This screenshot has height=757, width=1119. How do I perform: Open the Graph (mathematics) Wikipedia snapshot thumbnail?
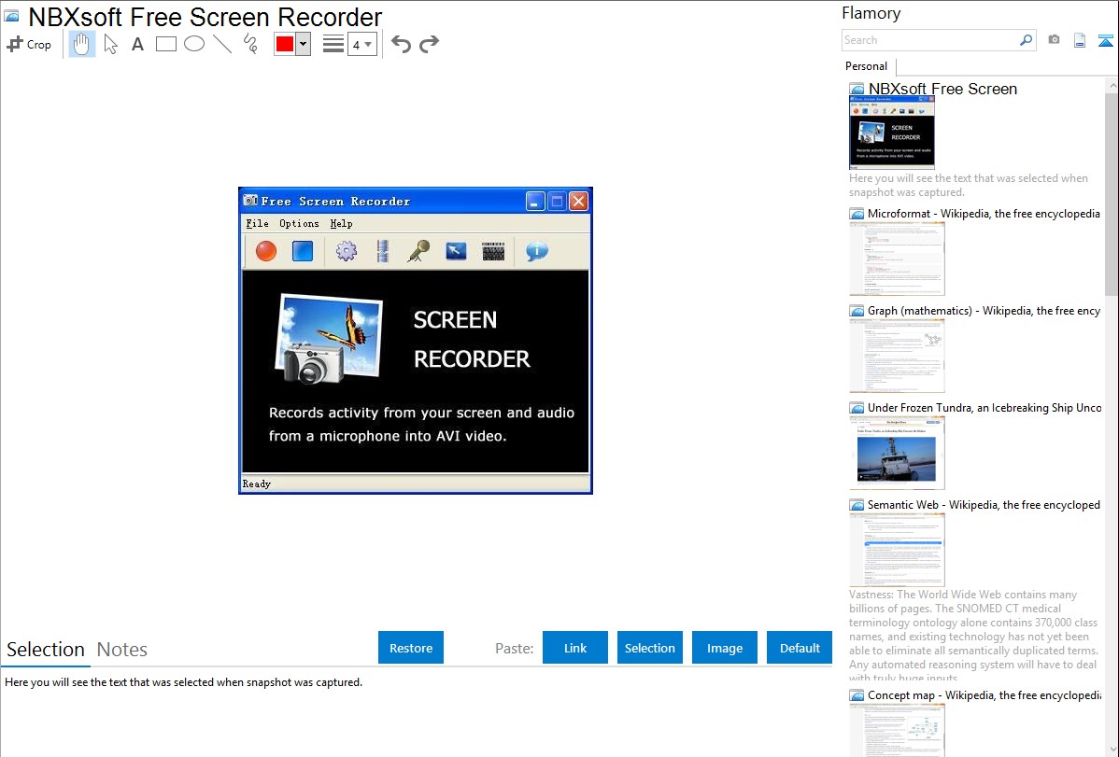(x=897, y=356)
